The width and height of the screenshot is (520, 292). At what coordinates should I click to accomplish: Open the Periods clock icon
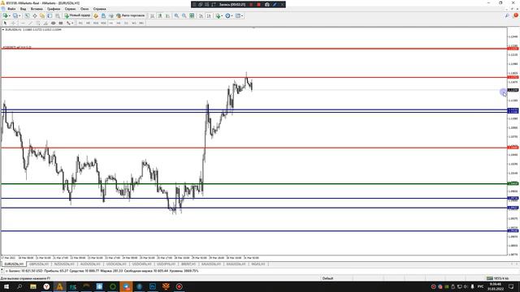pos(227,15)
